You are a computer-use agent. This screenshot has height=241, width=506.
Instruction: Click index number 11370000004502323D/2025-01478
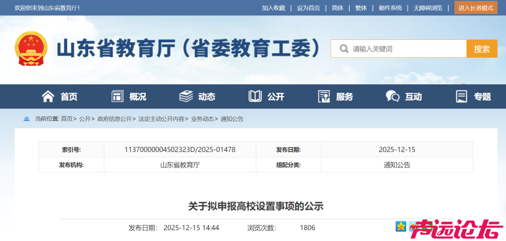[x=180, y=150]
